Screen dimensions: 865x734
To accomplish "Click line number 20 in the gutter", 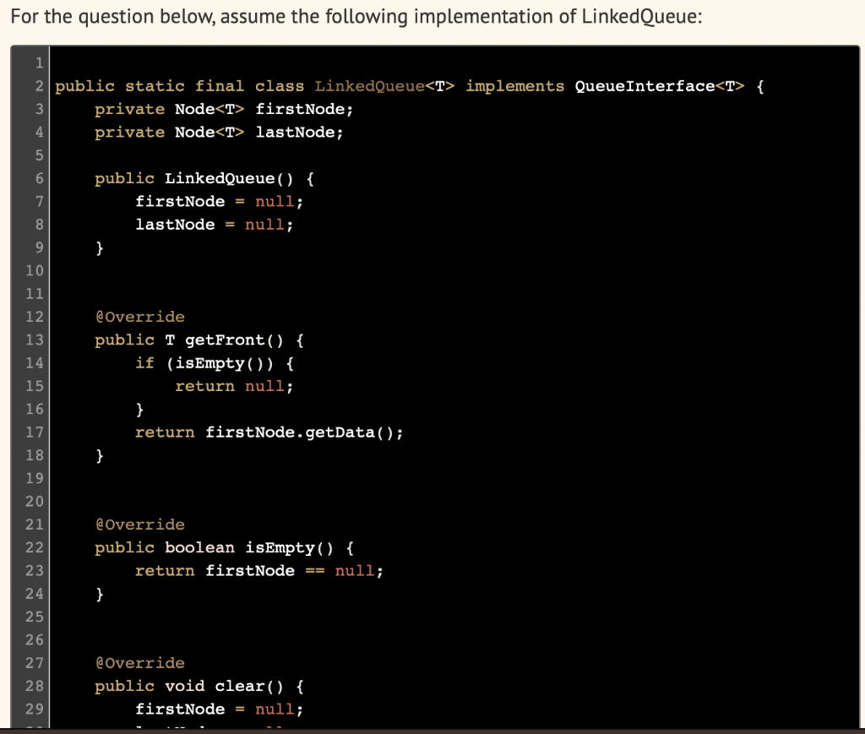I will coord(35,501).
